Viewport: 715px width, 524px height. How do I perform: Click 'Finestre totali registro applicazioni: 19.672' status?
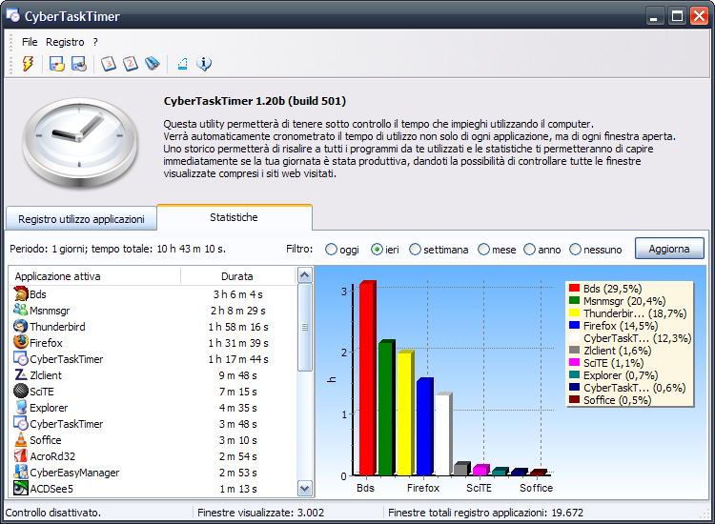point(485,513)
